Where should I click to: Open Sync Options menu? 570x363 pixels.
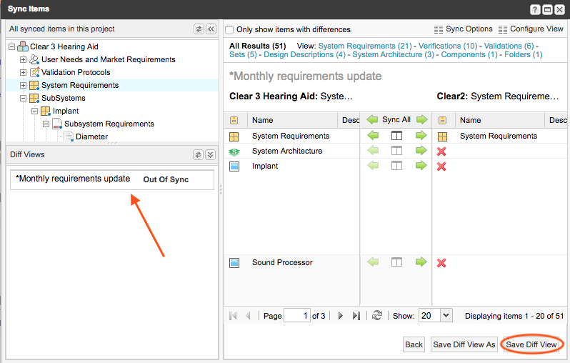pyautogui.click(x=463, y=29)
